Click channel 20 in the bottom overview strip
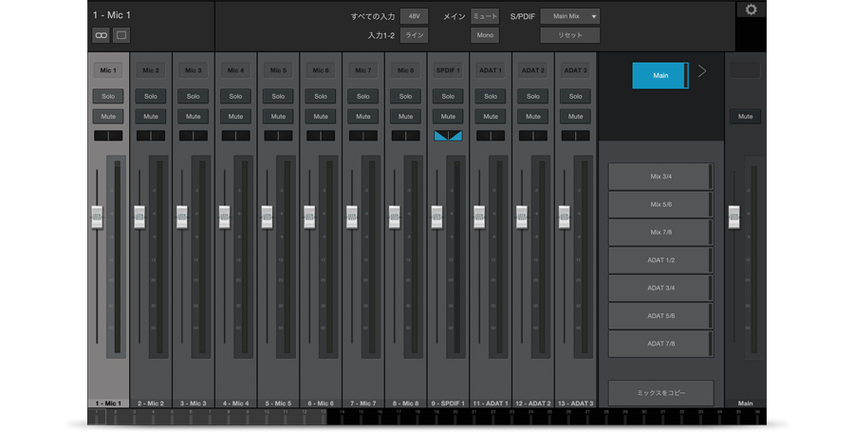This screenshot has height=432, width=854. [455, 416]
